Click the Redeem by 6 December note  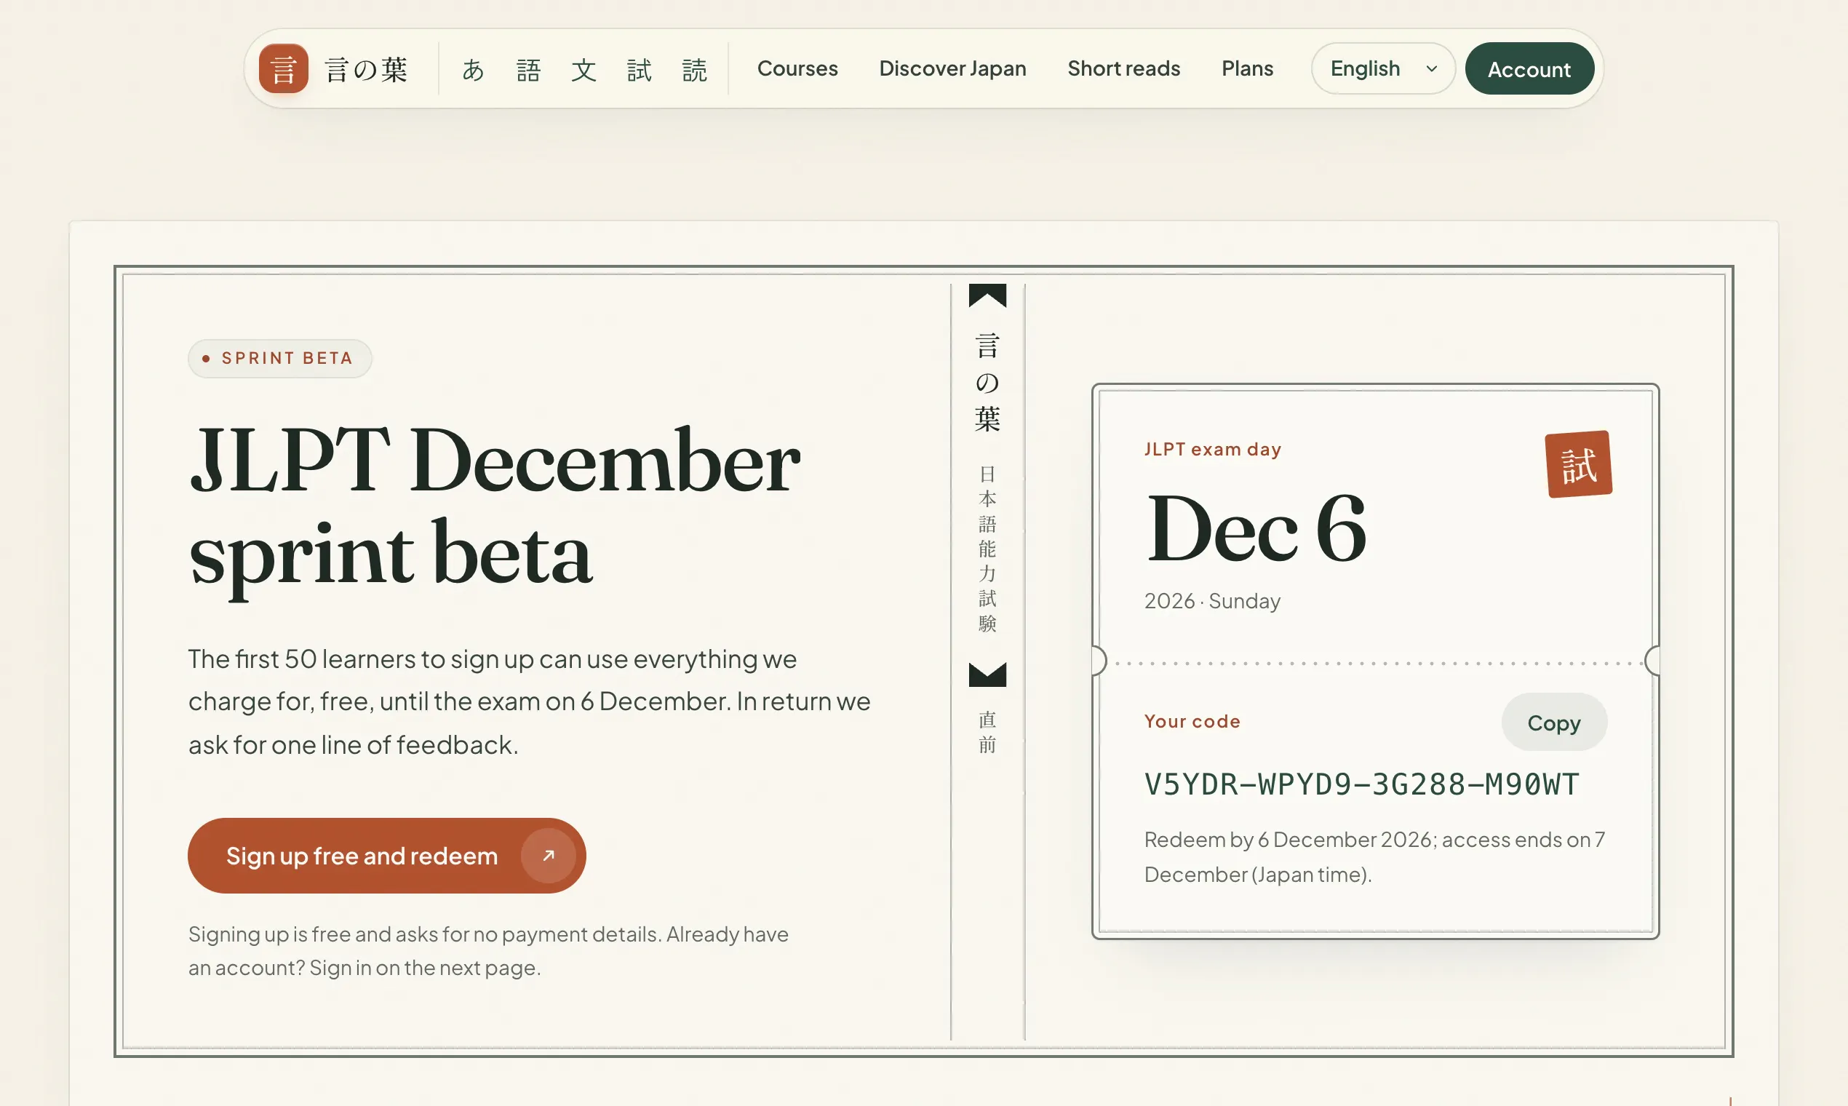(x=1375, y=856)
